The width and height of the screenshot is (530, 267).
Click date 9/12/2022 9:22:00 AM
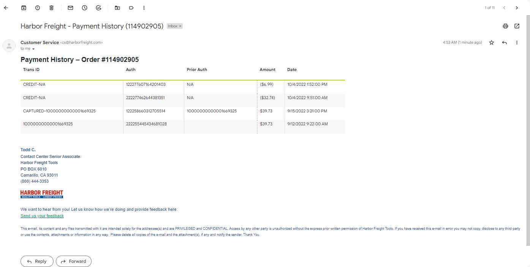(308, 124)
